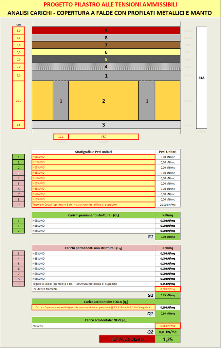The height and width of the screenshot is (348, 221).
Task: Click the Stratigrafia e Pesi unitari header
Action: pos(93,152)
